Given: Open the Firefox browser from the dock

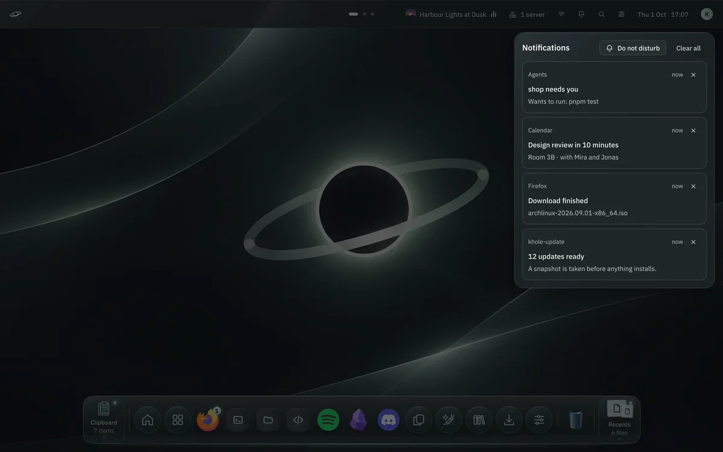Looking at the screenshot, I should [208, 420].
